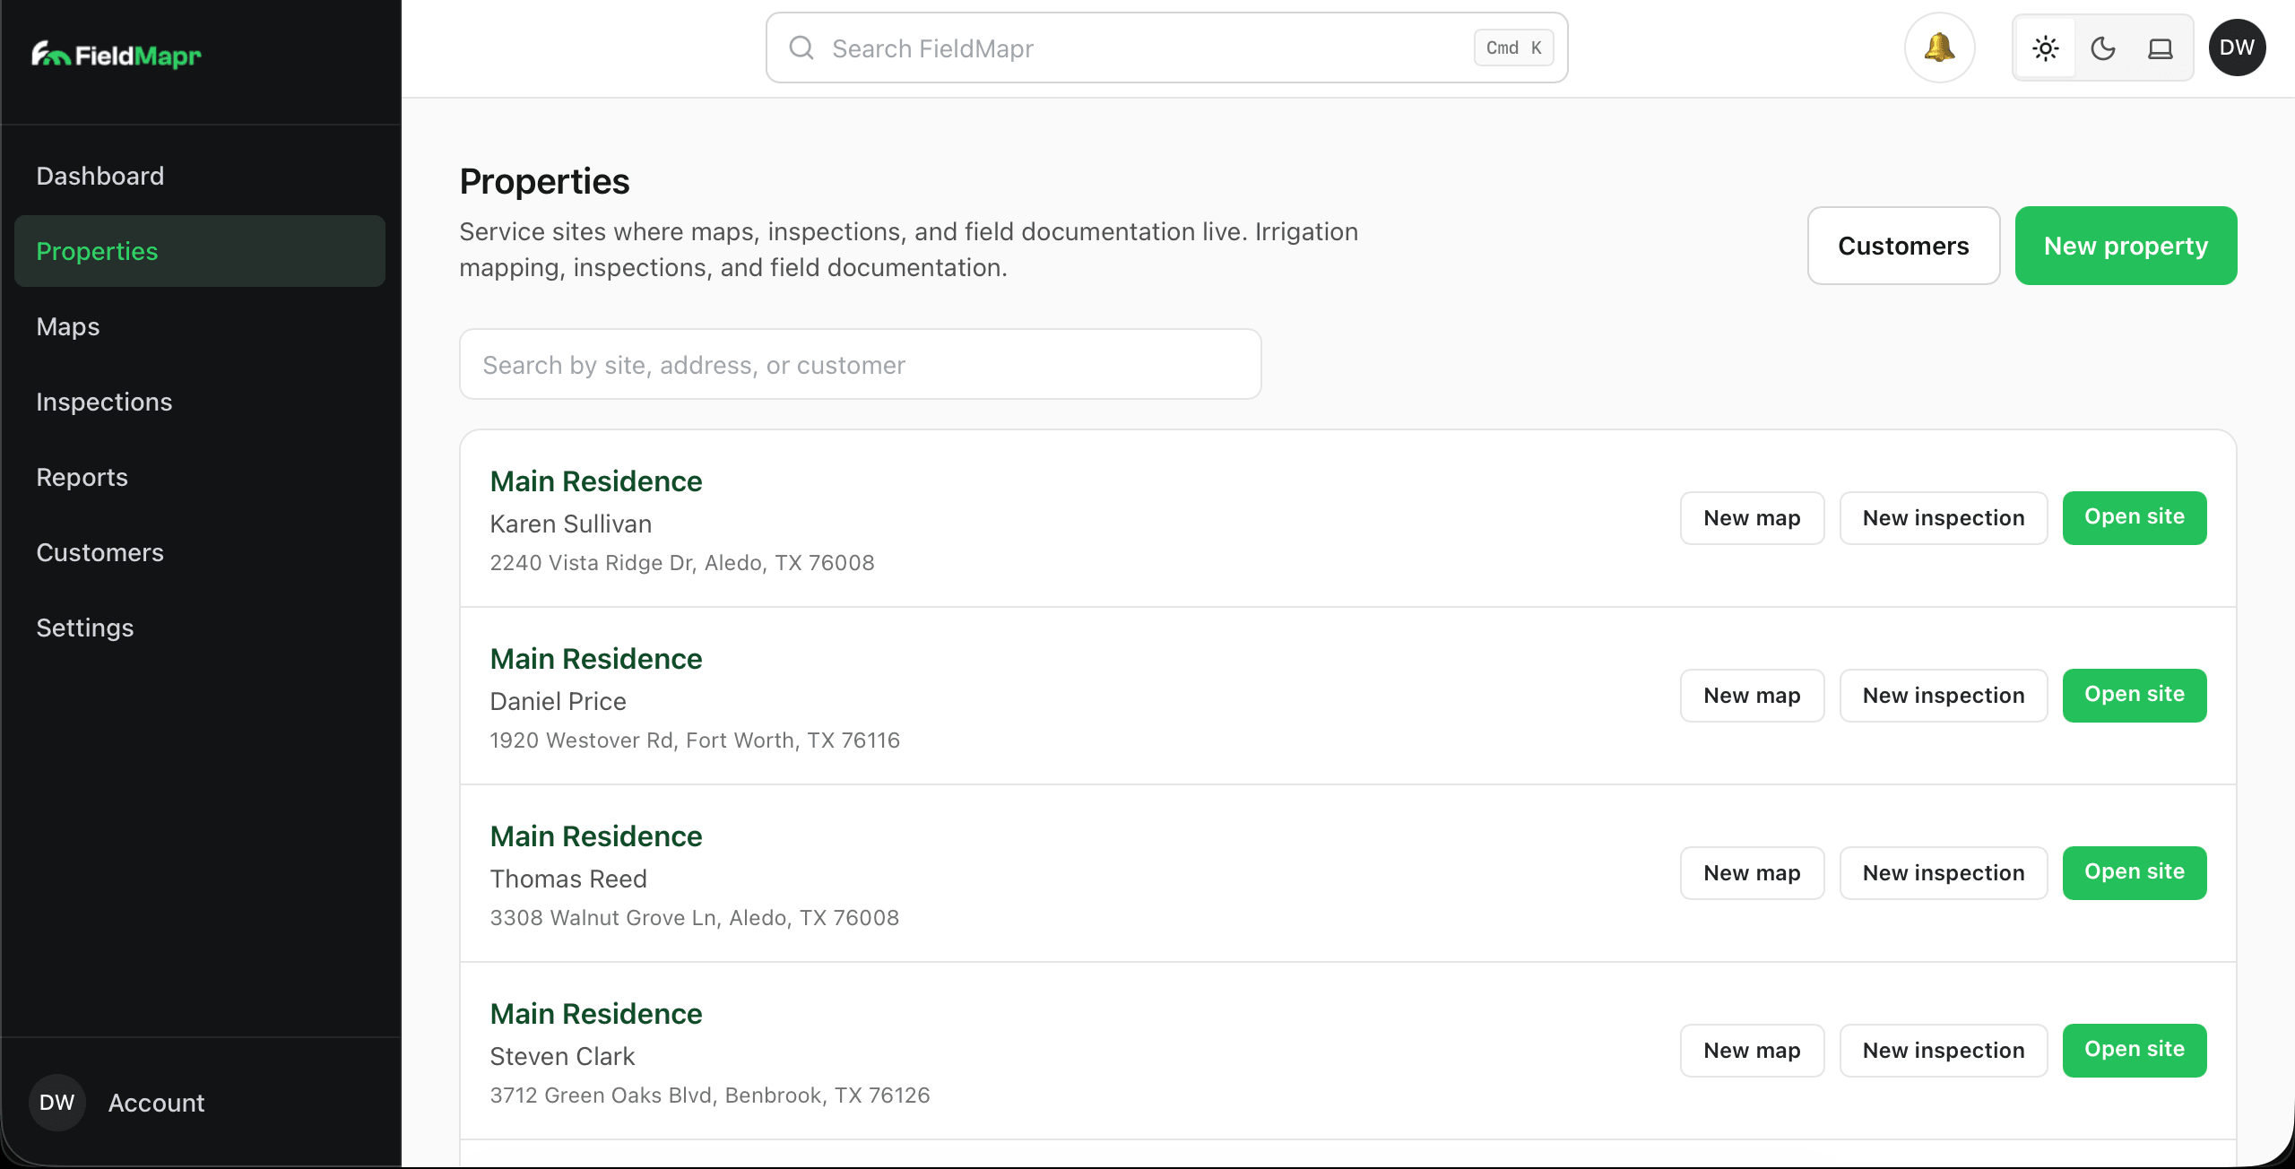Open Maps from the sidebar
The width and height of the screenshot is (2295, 1169).
[x=200, y=326]
